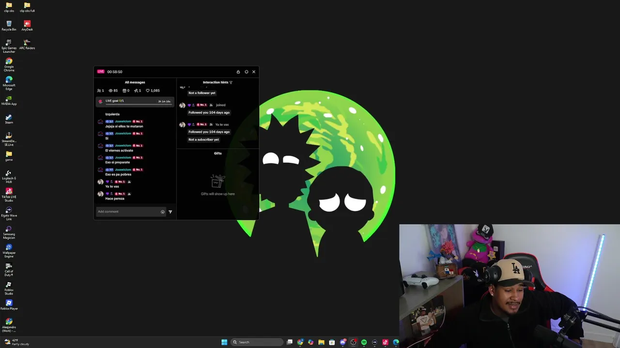The image size is (620, 348).
Task: Select the game folder on desktop
Action: tap(9, 156)
